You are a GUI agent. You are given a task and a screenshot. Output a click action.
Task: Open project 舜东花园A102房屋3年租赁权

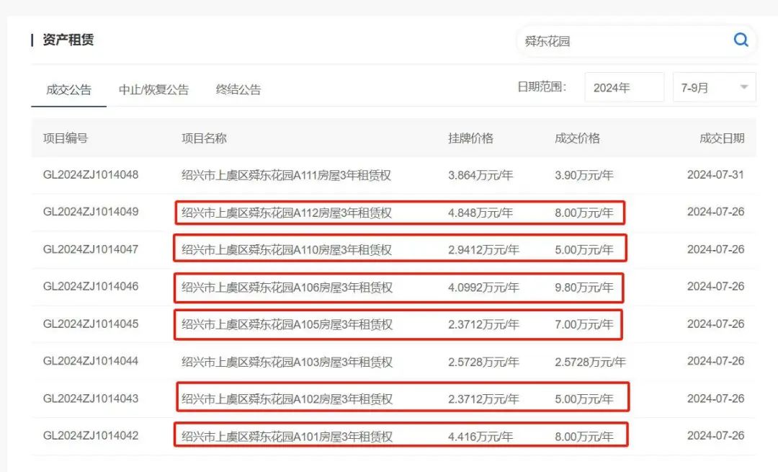[286, 399]
